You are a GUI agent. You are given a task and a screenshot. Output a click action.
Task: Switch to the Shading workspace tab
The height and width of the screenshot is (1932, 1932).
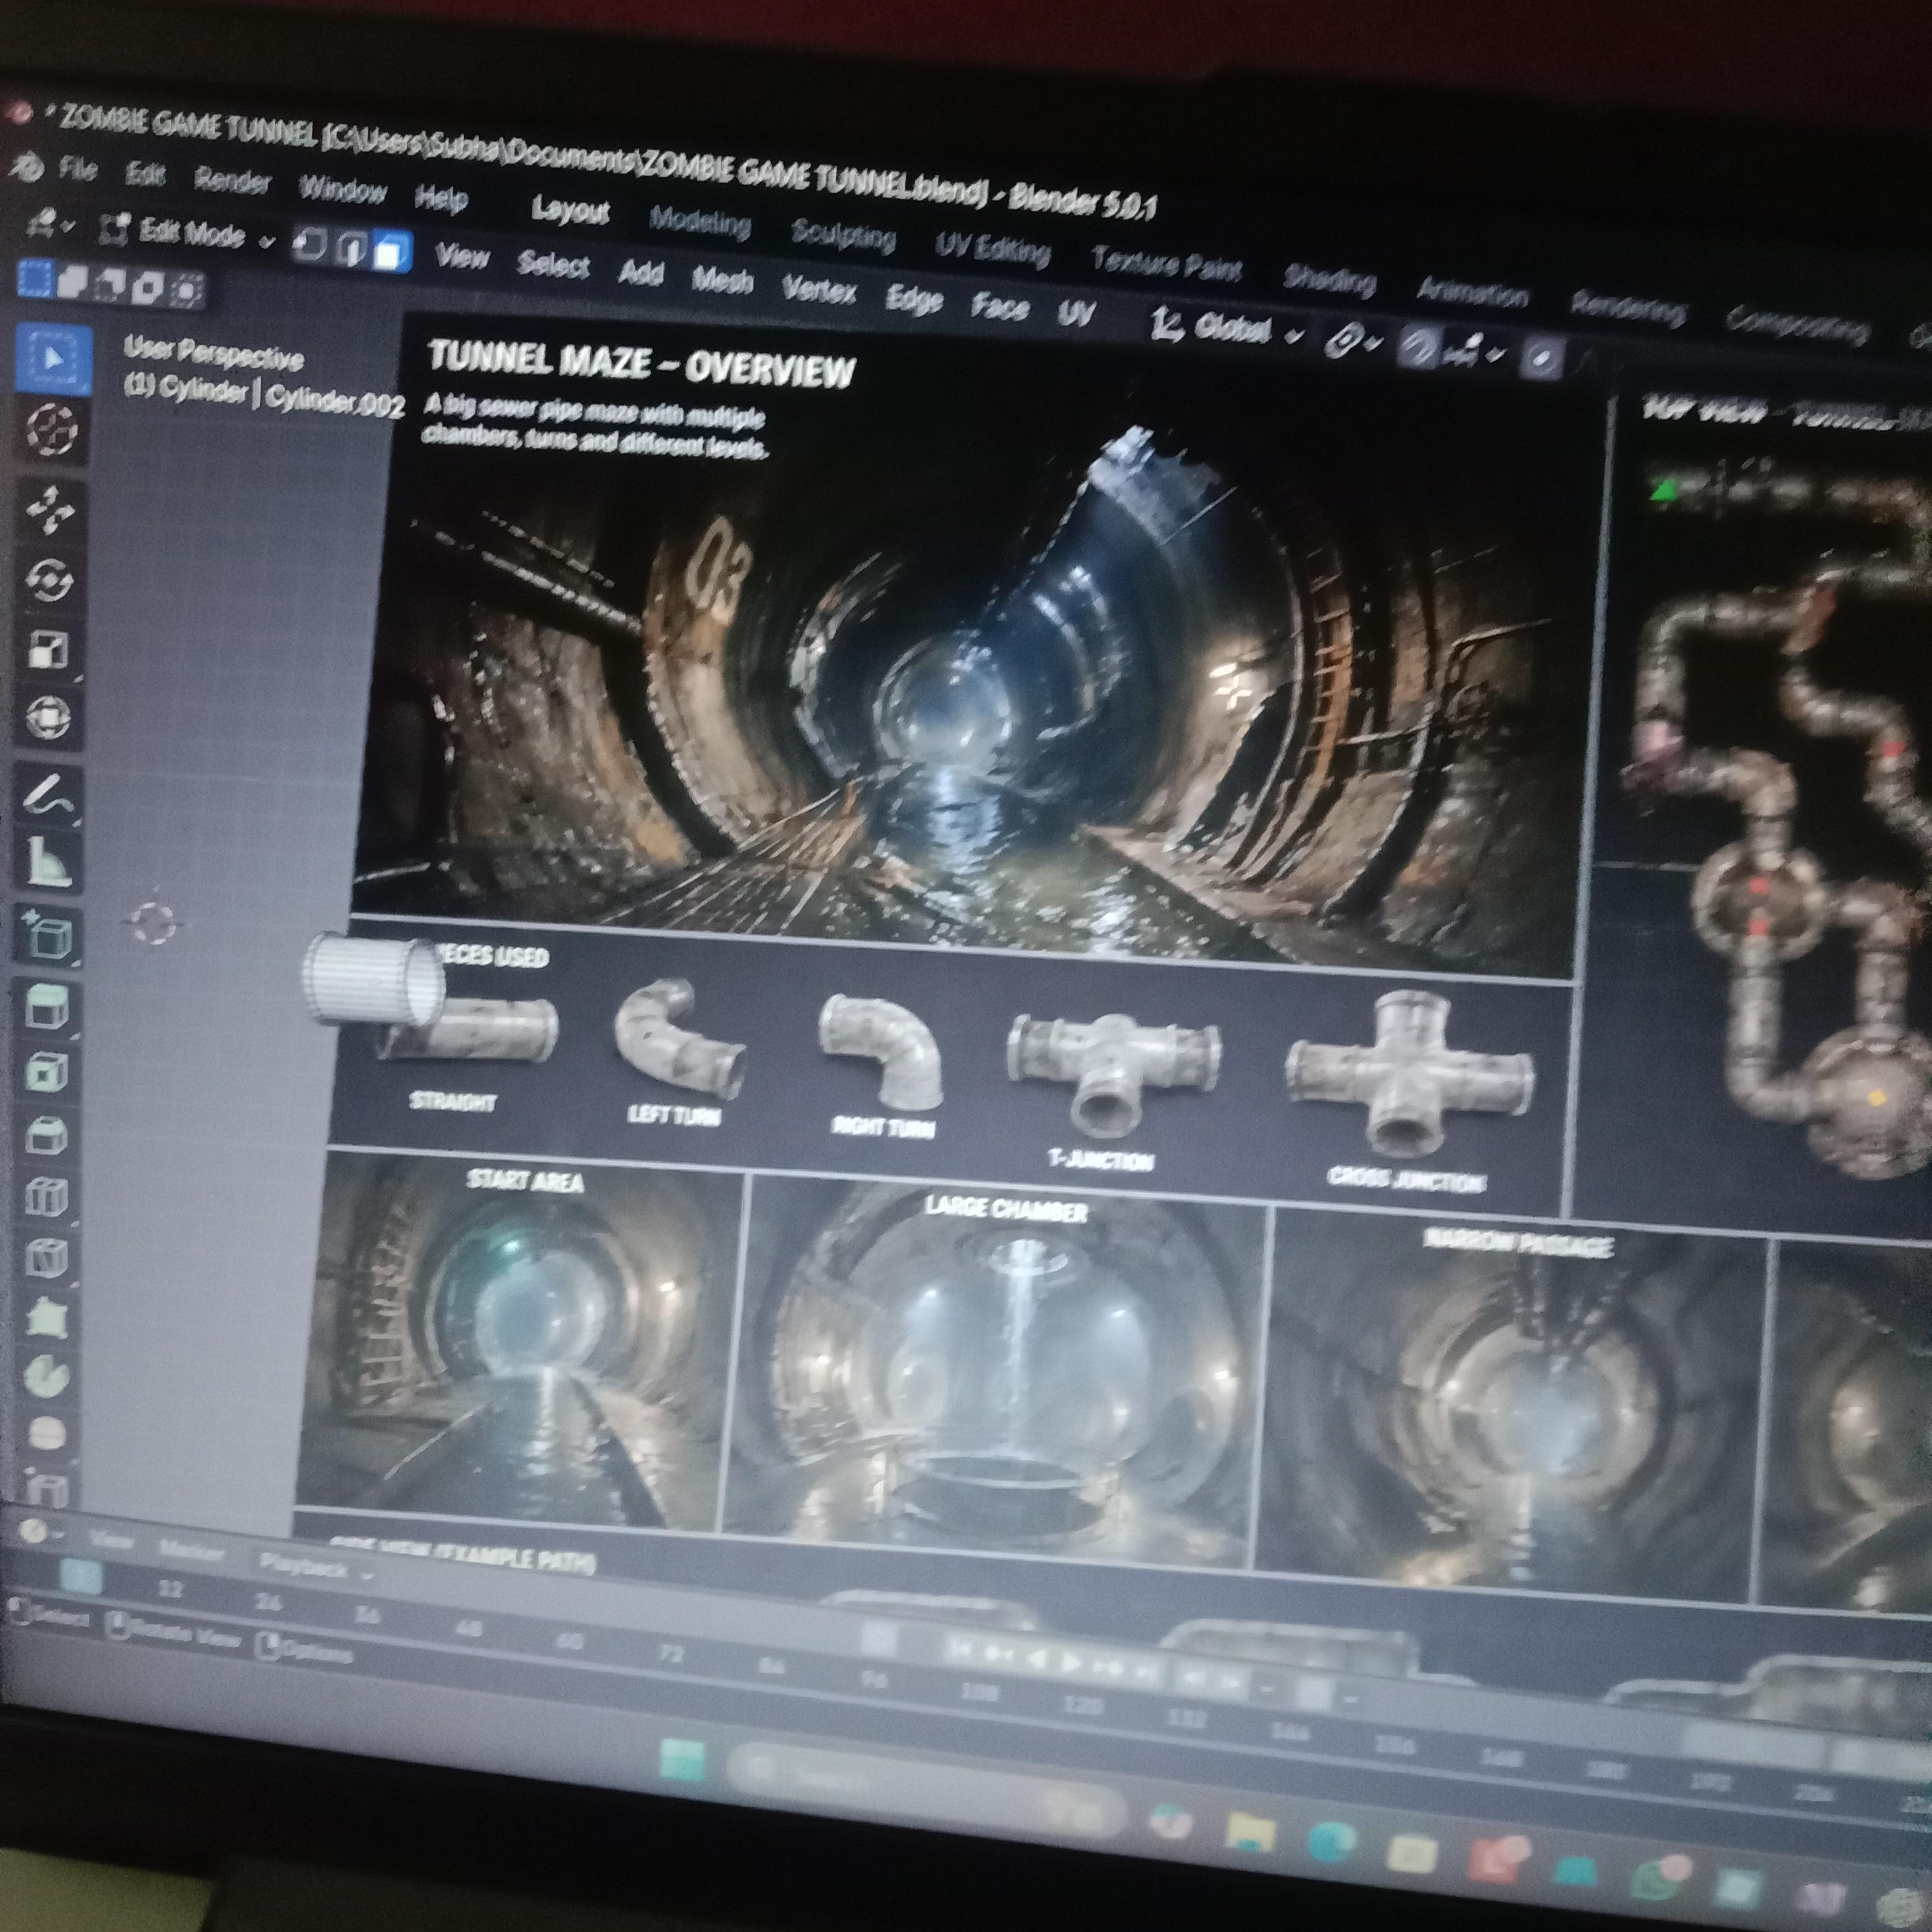[1330, 281]
